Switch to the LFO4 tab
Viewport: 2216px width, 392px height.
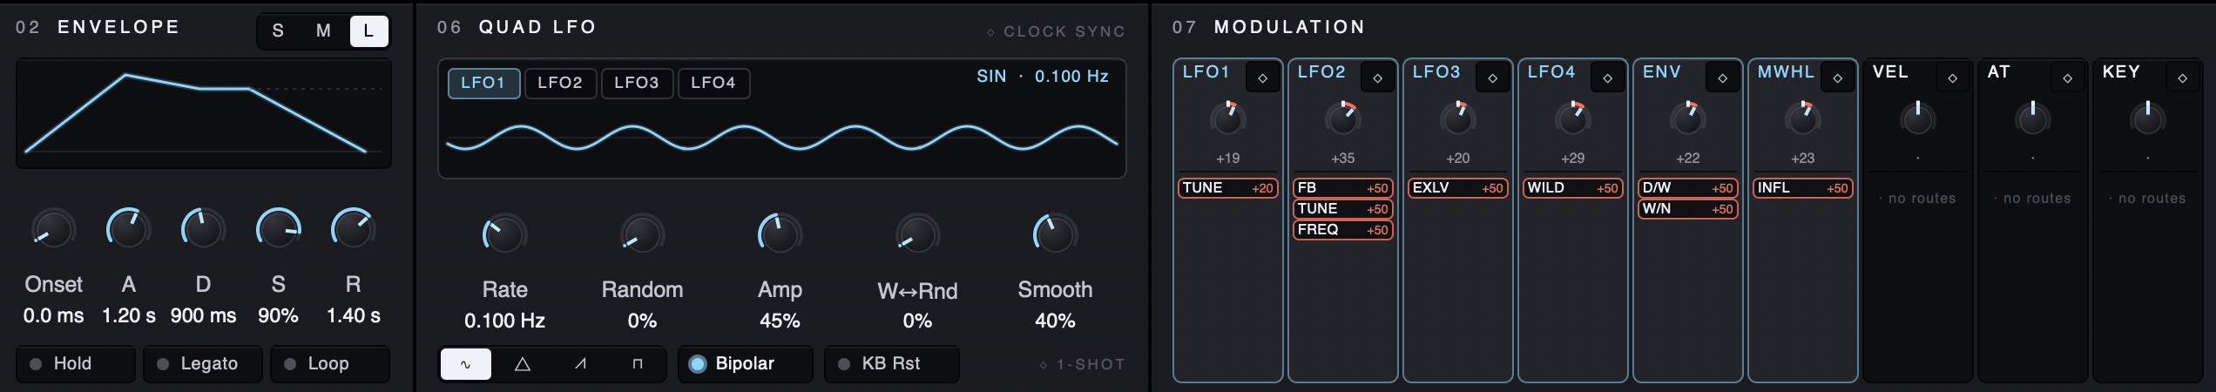tap(713, 83)
